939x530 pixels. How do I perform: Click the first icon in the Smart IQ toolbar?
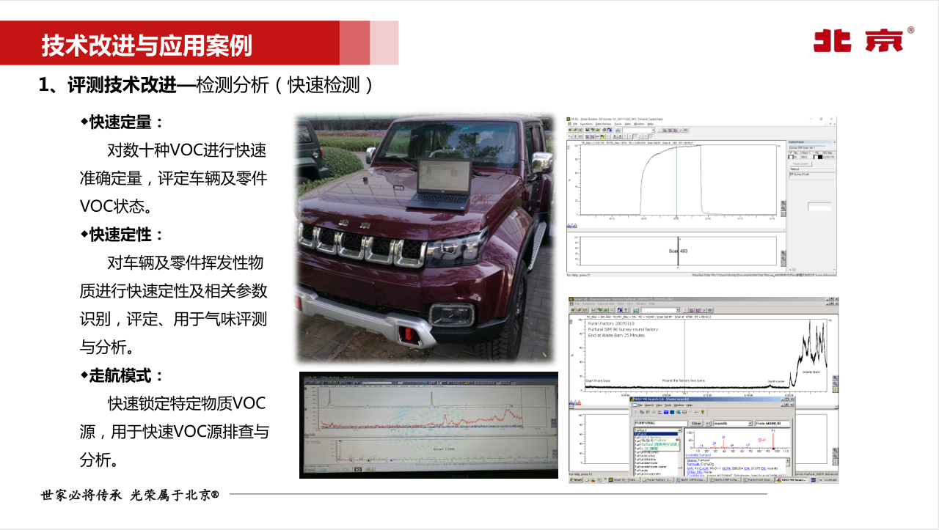click(x=573, y=309)
